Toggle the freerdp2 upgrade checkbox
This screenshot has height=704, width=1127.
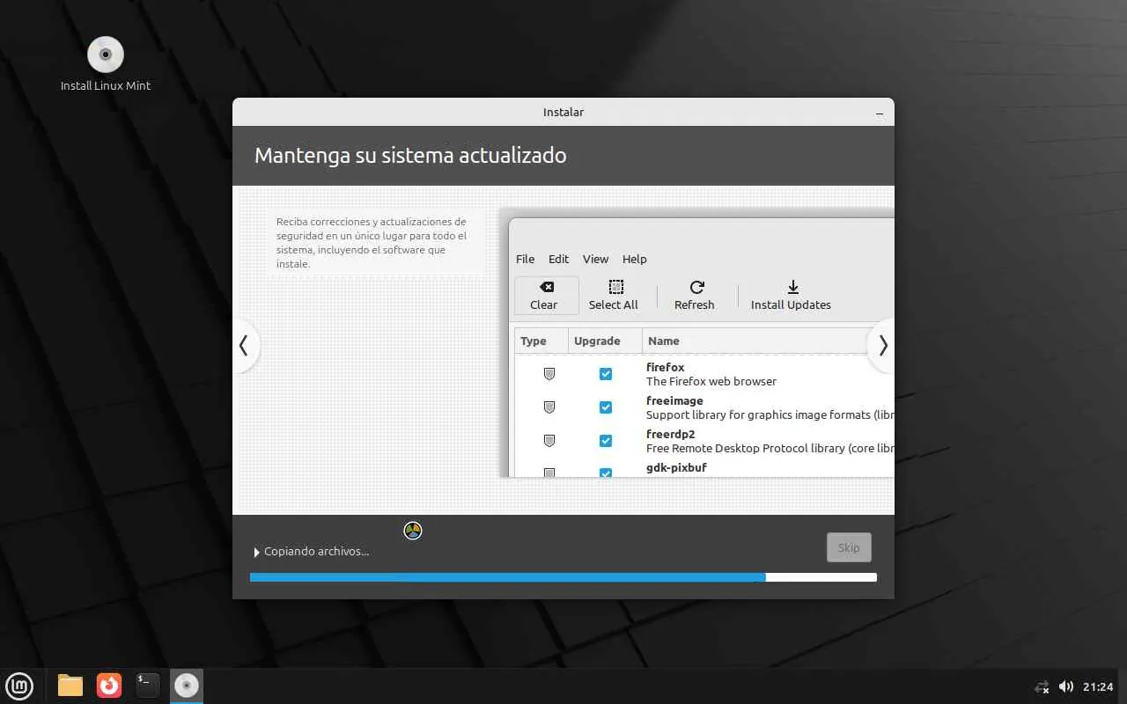coord(606,441)
